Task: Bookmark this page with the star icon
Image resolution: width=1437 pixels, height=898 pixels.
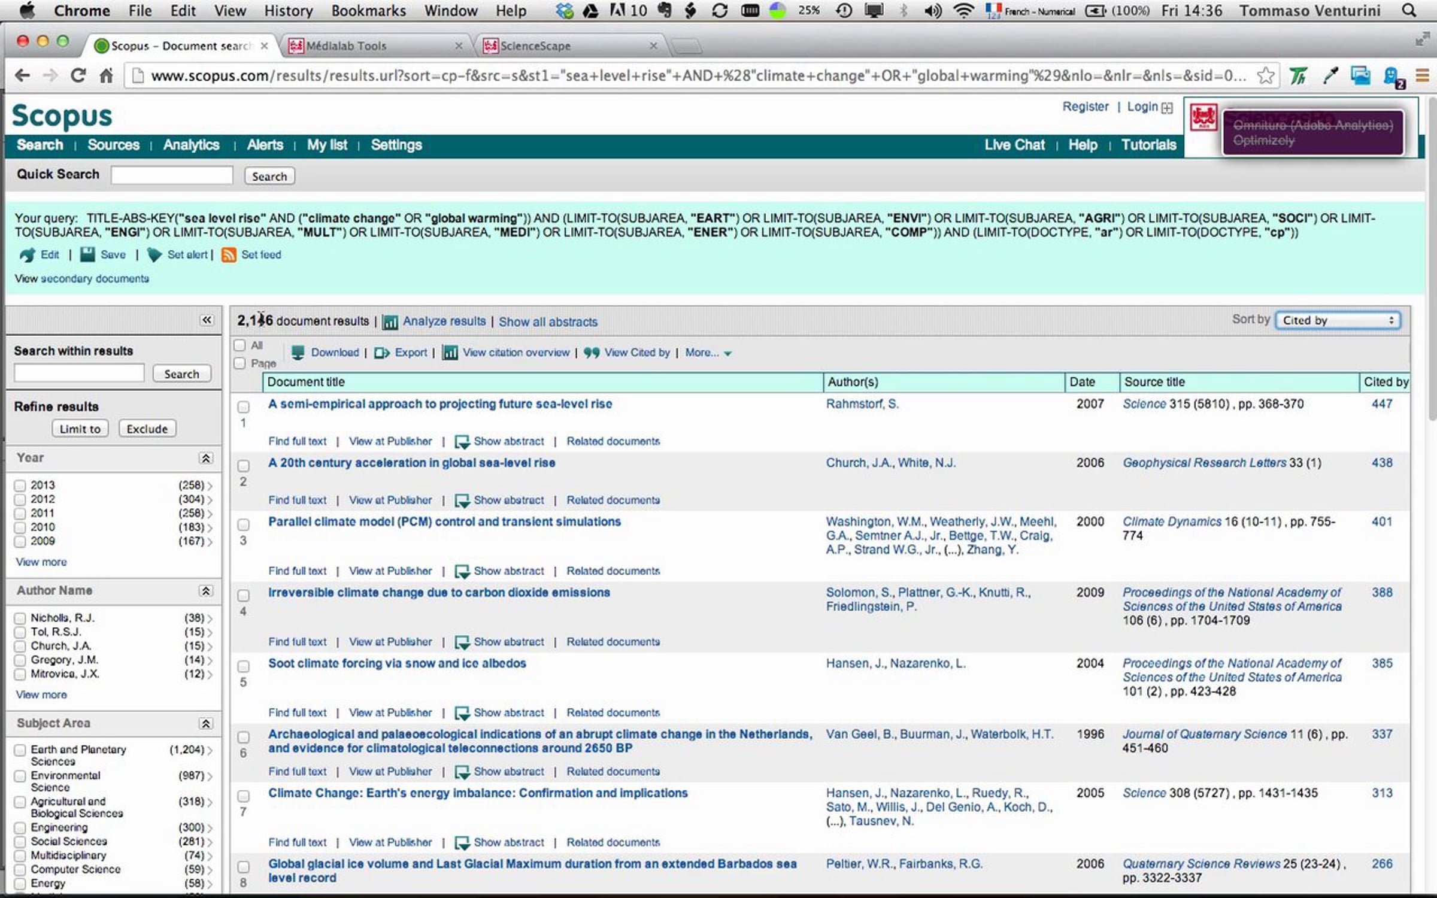Action: pyautogui.click(x=1265, y=76)
